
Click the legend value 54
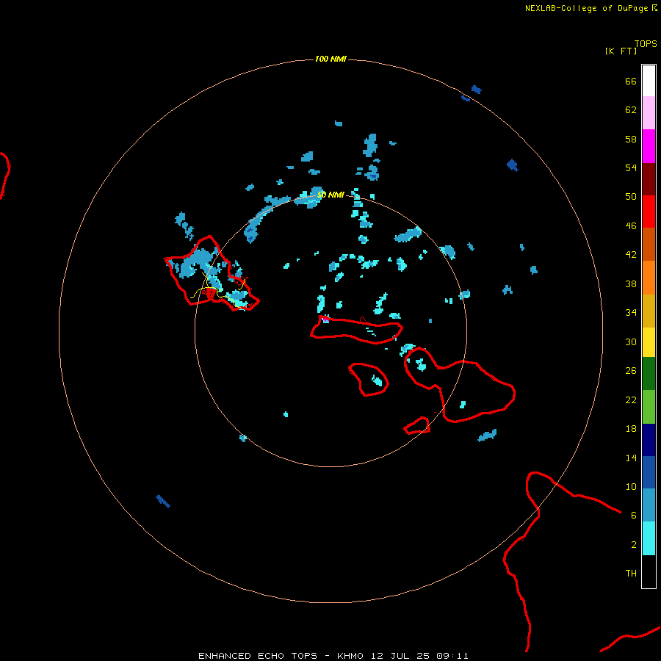631,167
